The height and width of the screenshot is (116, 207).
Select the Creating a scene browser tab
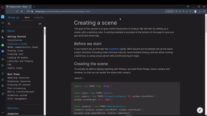(x=18, y=7)
